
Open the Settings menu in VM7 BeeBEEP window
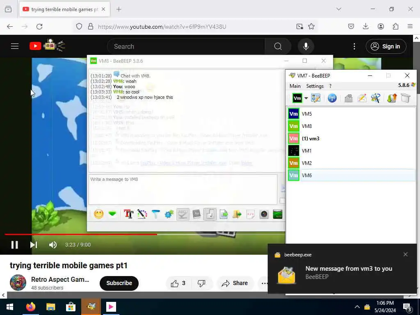315,86
